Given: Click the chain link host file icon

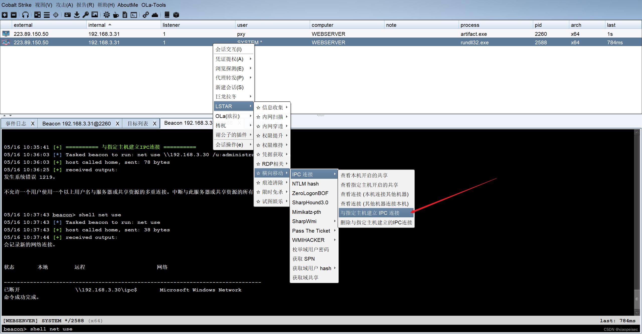Looking at the screenshot, I should [146, 15].
